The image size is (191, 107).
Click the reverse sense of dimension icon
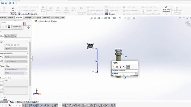124,67
